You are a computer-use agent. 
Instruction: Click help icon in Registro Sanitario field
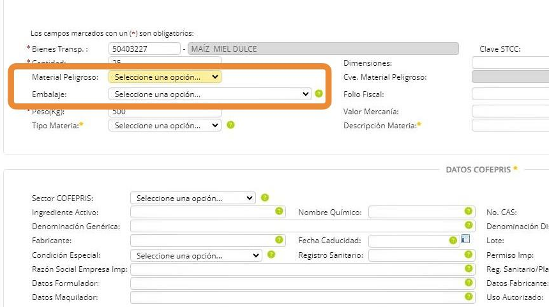tap(469, 255)
